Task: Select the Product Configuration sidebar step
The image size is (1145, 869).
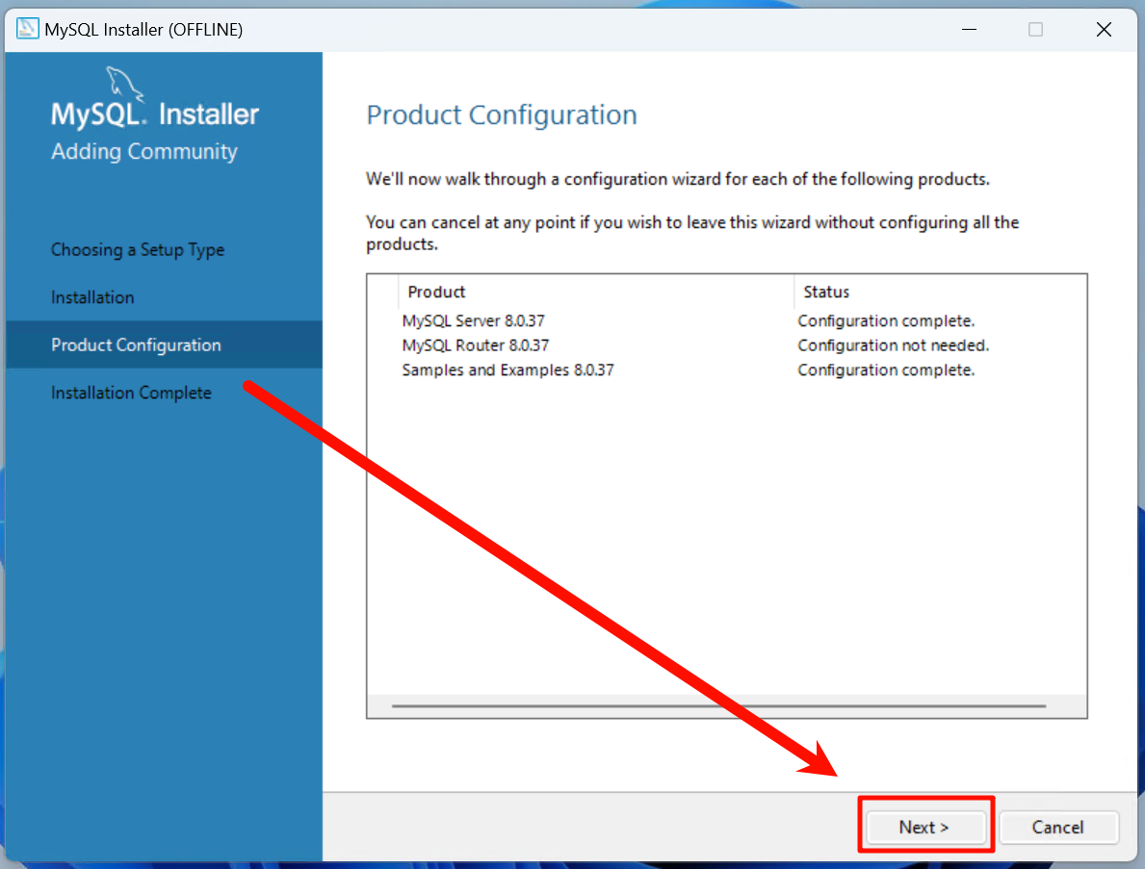Action: pos(164,345)
